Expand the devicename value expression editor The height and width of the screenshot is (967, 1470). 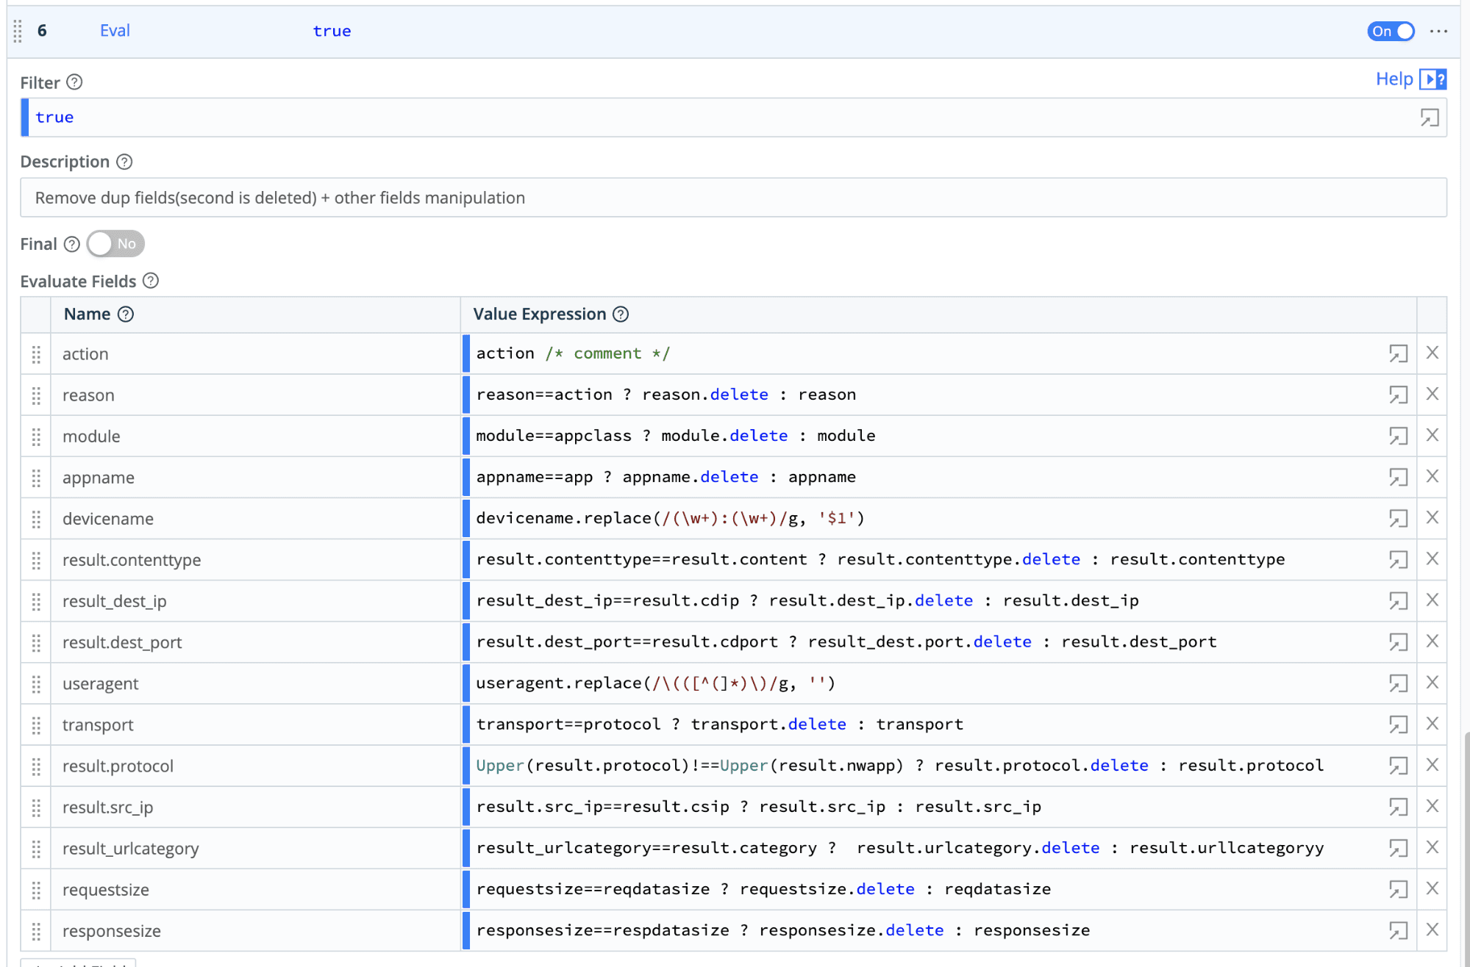pyautogui.click(x=1398, y=519)
